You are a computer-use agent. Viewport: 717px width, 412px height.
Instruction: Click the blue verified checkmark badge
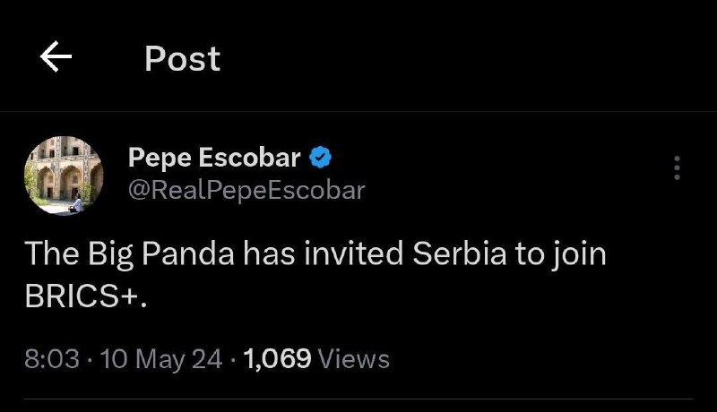tap(321, 159)
